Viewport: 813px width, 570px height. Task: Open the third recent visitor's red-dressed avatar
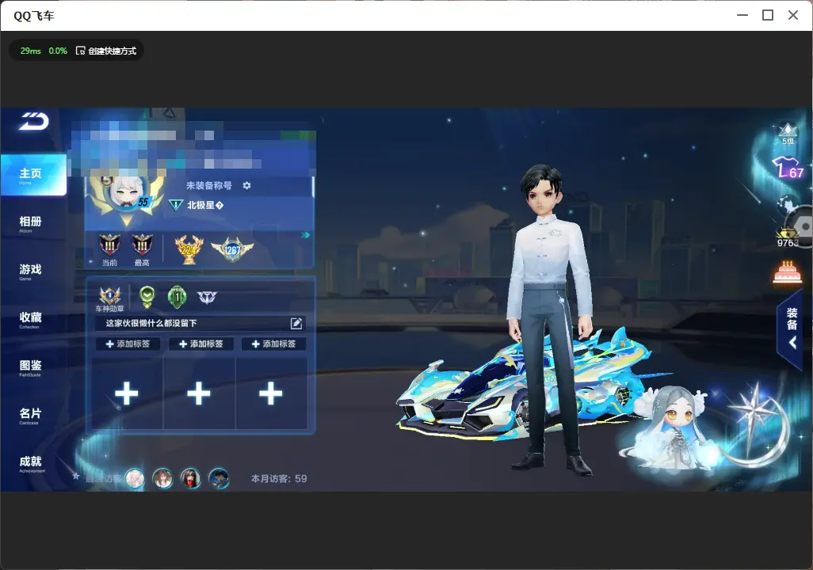click(191, 478)
